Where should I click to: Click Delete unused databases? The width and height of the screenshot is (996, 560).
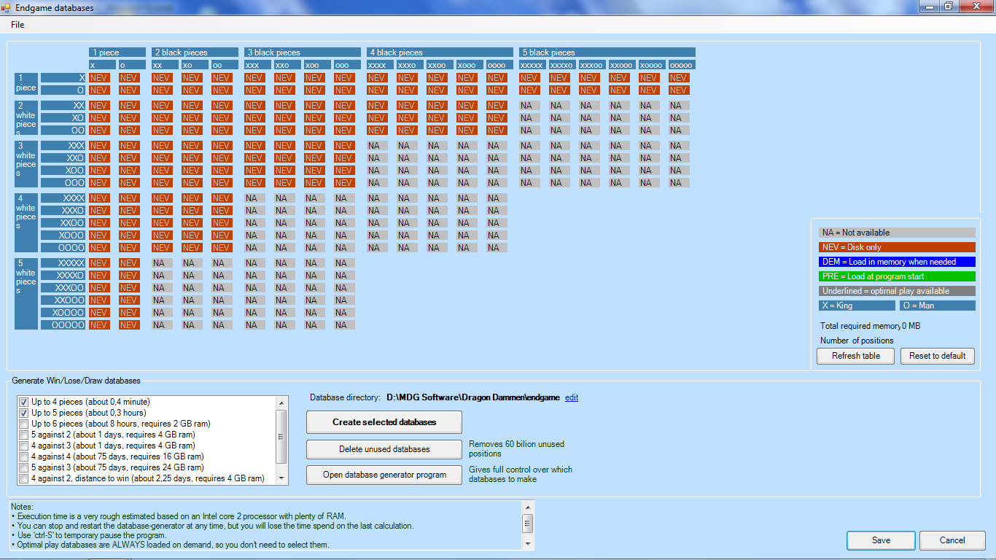[x=384, y=449]
